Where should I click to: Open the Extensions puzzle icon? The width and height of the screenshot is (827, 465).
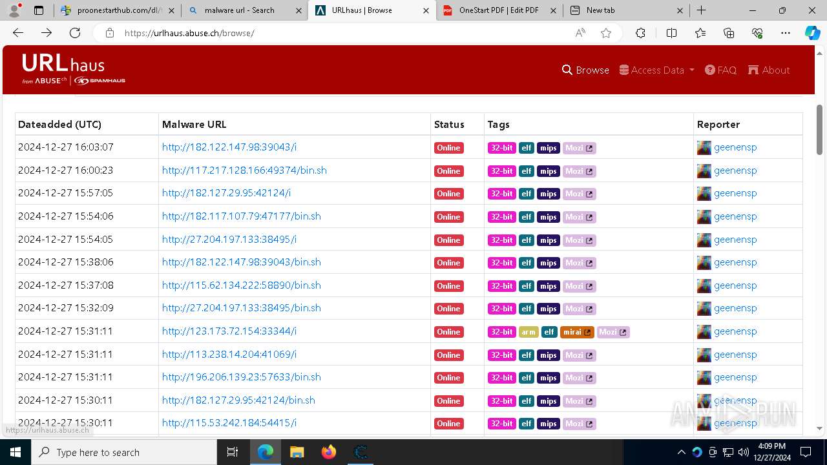(x=640, y=33)
